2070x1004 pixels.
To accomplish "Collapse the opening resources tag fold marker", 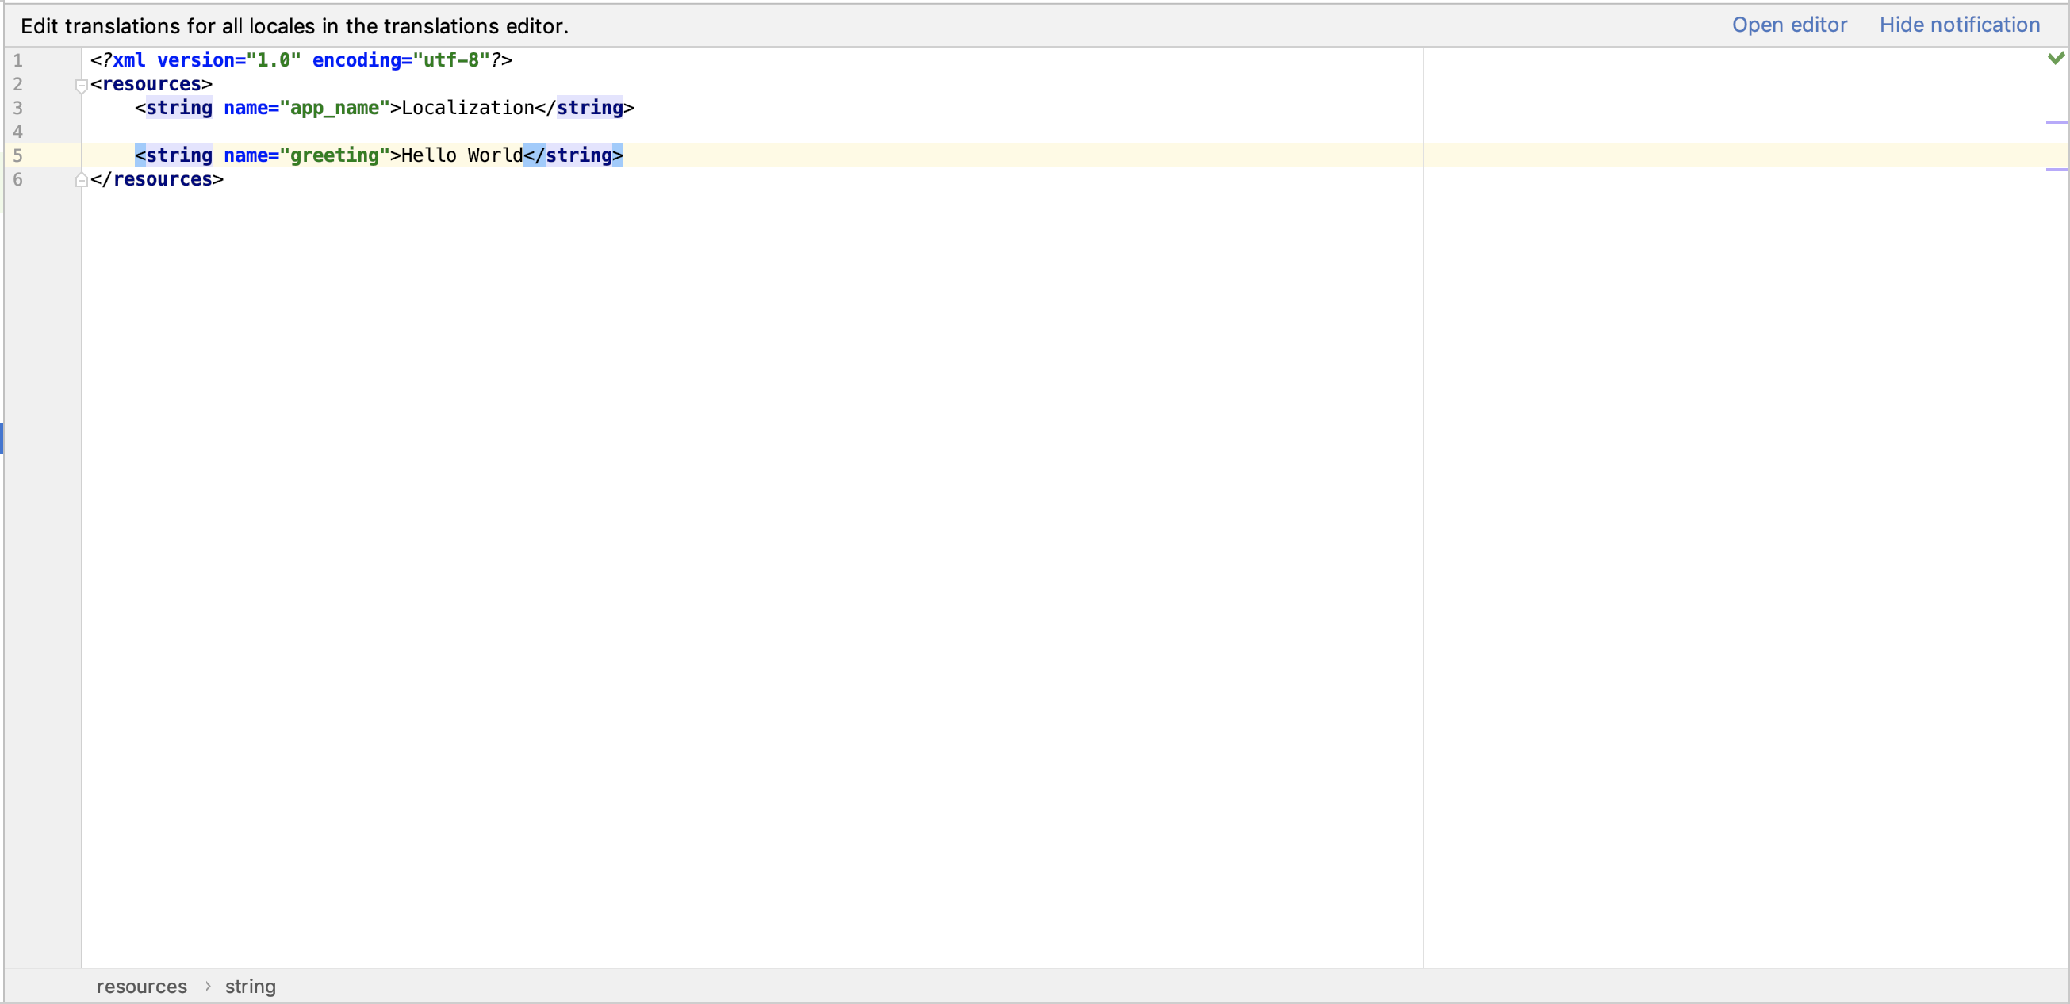I will [x=81, y=85].
